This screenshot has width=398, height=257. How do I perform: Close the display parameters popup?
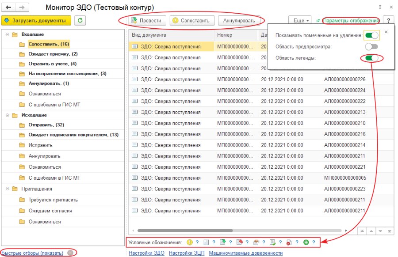tap(386, 32)
